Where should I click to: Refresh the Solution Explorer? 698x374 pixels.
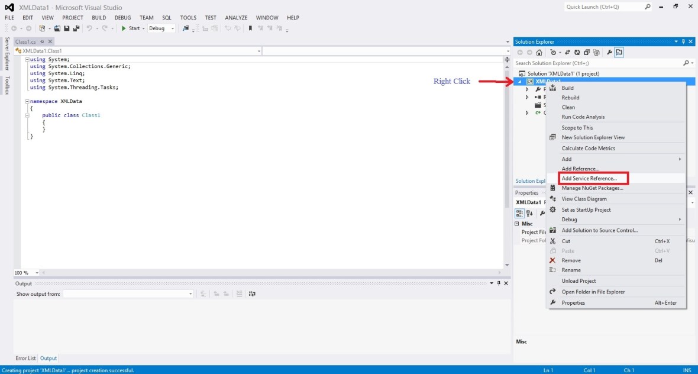577,52
